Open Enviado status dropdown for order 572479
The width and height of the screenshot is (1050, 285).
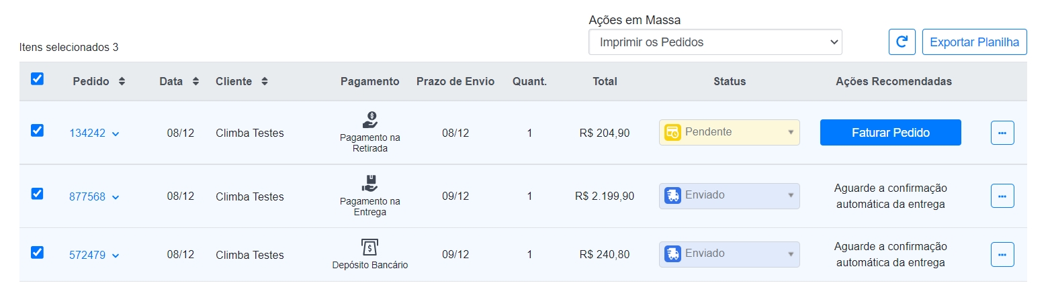point(730,254)
